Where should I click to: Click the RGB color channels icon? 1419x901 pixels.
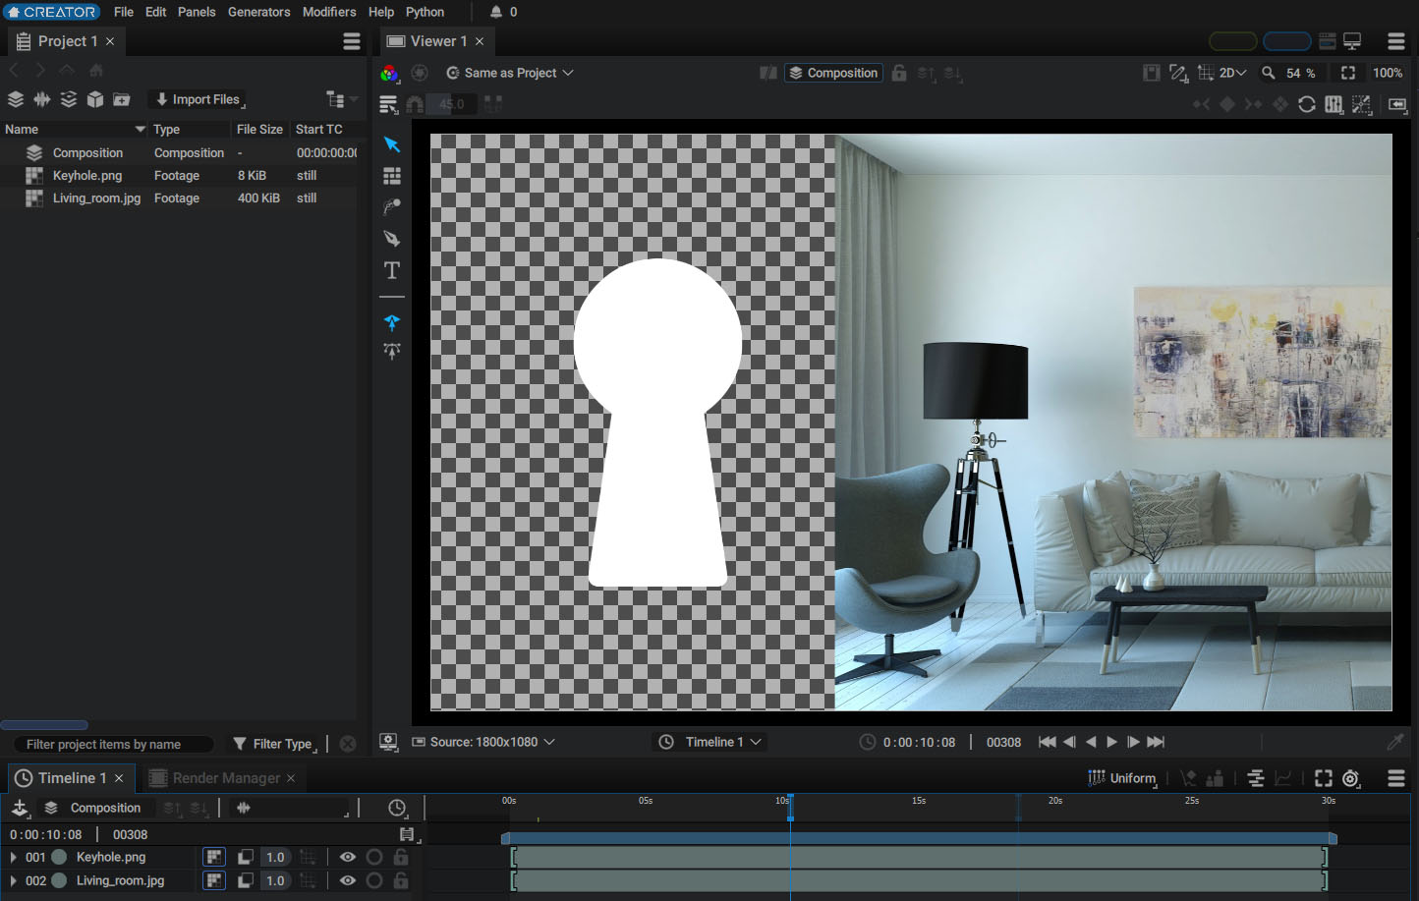(389, 73)
